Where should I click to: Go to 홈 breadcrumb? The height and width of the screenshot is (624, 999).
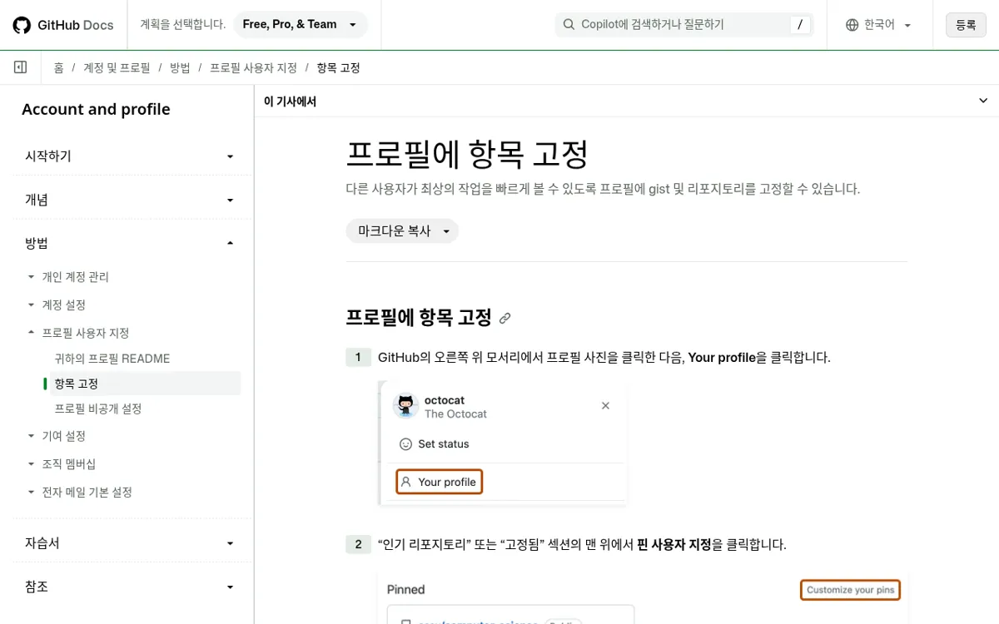tap(58, 67)
